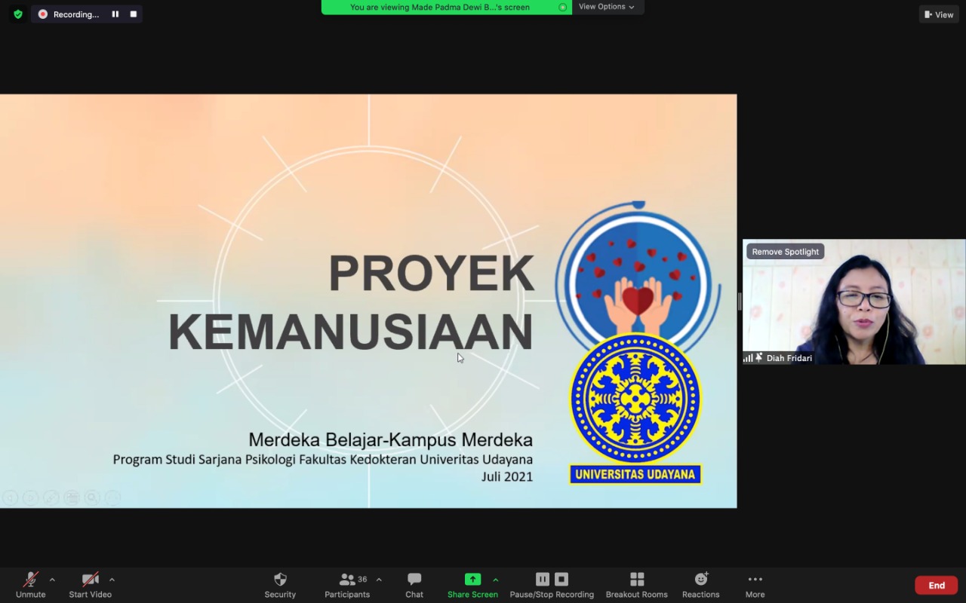Click the PROYEK title word on slide
The height and width of the screenshot is (603, 966).
point(432,273)
